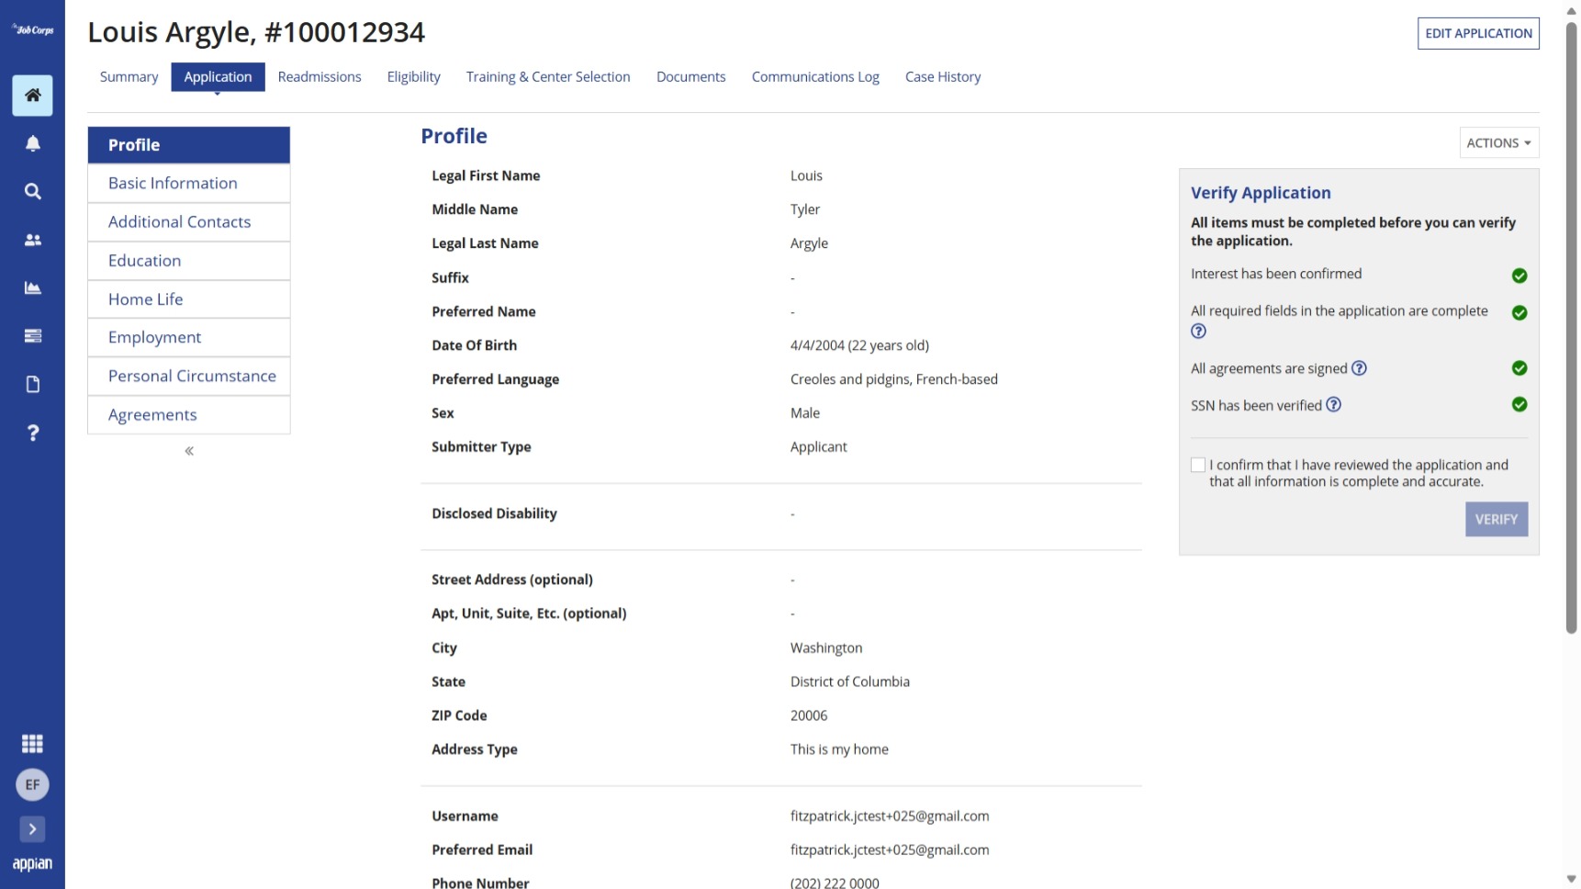Open Additional Contacts section
1581x889 pixels.
189,222
